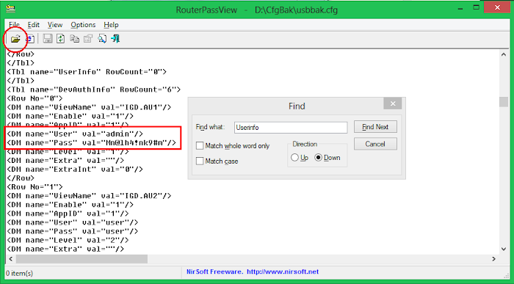The width and height of the screenshot is (514, 284).
Task: Click the Find Next button
Action: click(375, 127)
